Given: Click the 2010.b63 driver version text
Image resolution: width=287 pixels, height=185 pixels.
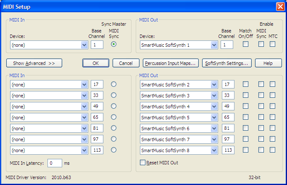Looking at the screenshot, I should click(x=61, y=177).
